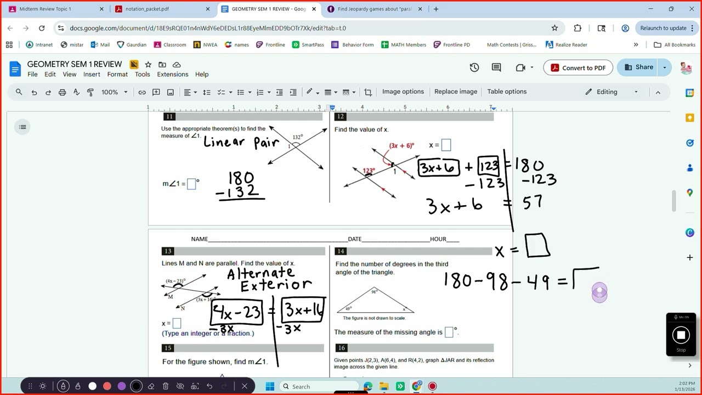The height and width of the screenshot is (395, 702).
Task: Redo edit in Docs toolbar
Action: point(48,92)
